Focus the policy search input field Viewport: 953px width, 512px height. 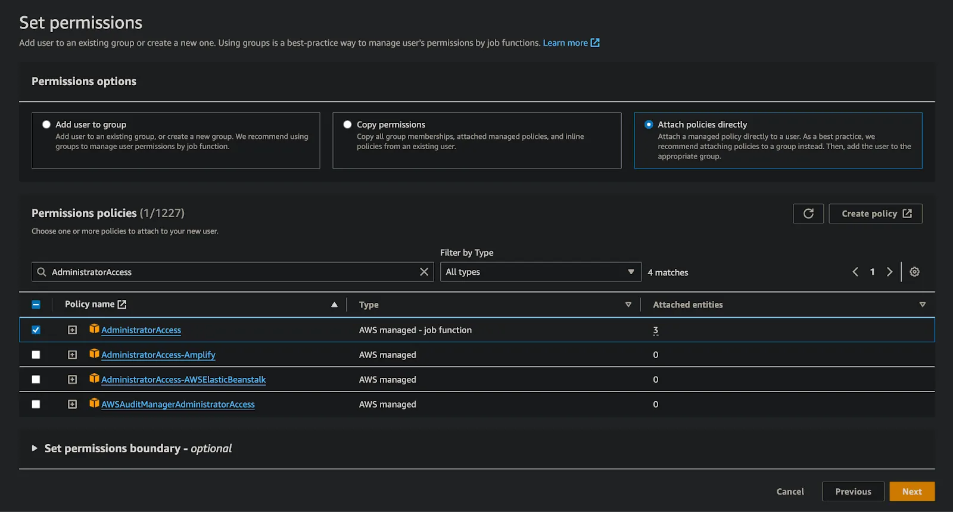tap(232, 272)
